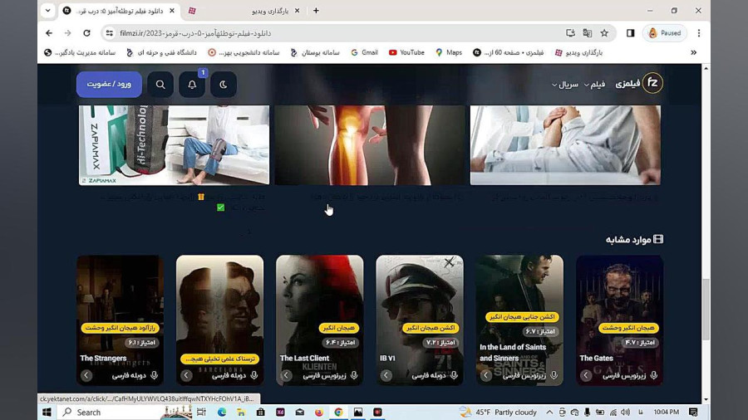Open Adobe XD from the taskbar

pos(280,412)
